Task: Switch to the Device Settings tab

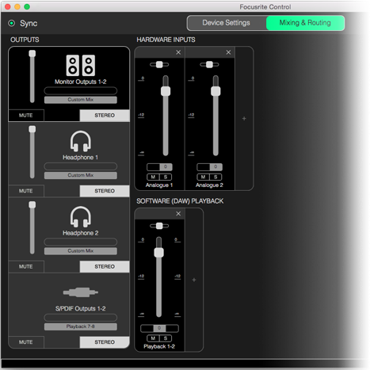Action: (227, 23)
